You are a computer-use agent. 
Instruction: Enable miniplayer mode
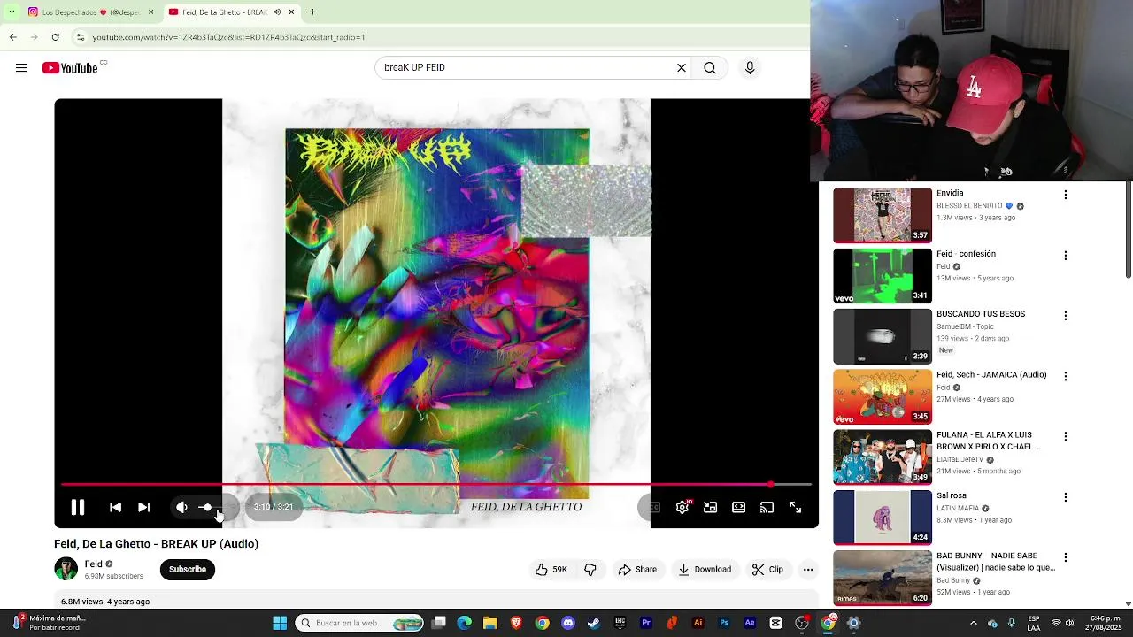[x=710, y=507]
